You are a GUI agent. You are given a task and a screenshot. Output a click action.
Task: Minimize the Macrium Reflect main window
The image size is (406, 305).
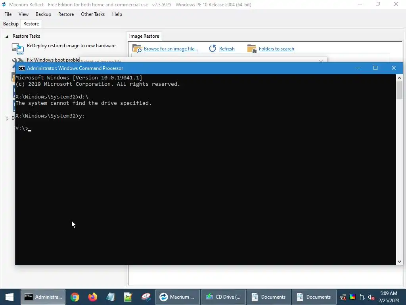pos(360,4)
